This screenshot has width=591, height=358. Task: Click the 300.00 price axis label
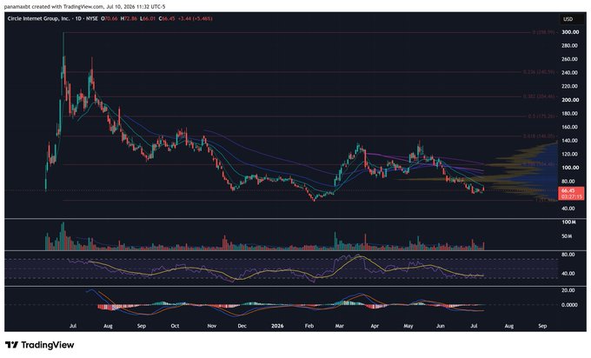[x=570, y=32]
